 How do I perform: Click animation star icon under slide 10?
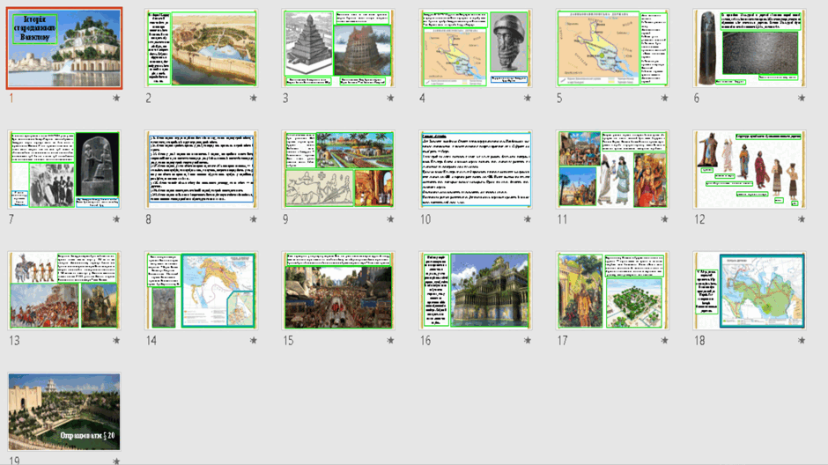tap(528, 219)
